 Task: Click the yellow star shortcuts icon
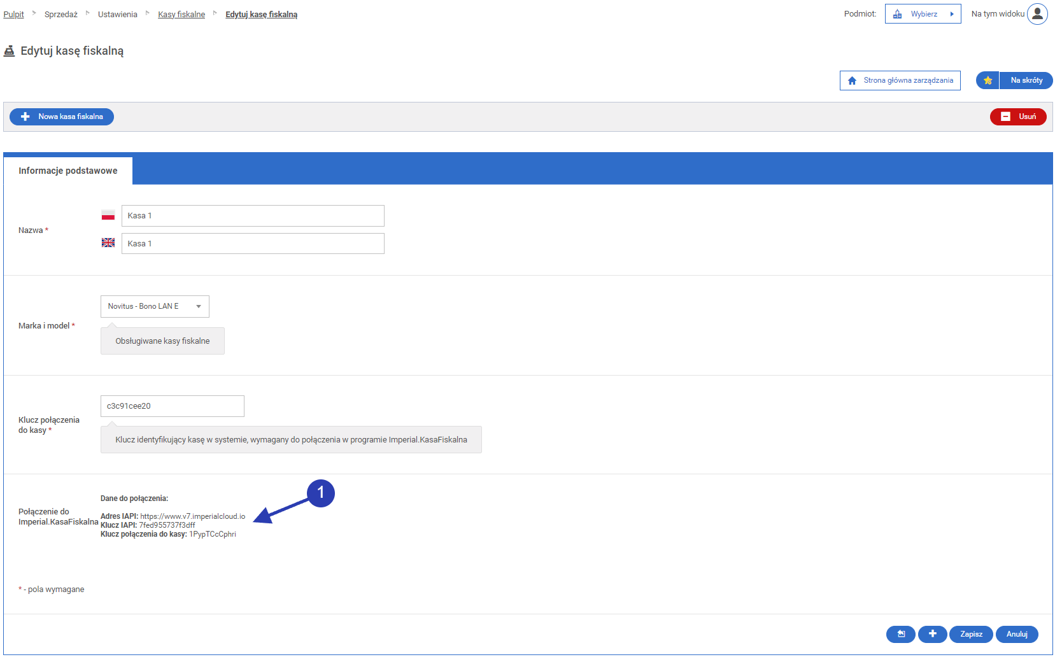(x=988, y=80)
